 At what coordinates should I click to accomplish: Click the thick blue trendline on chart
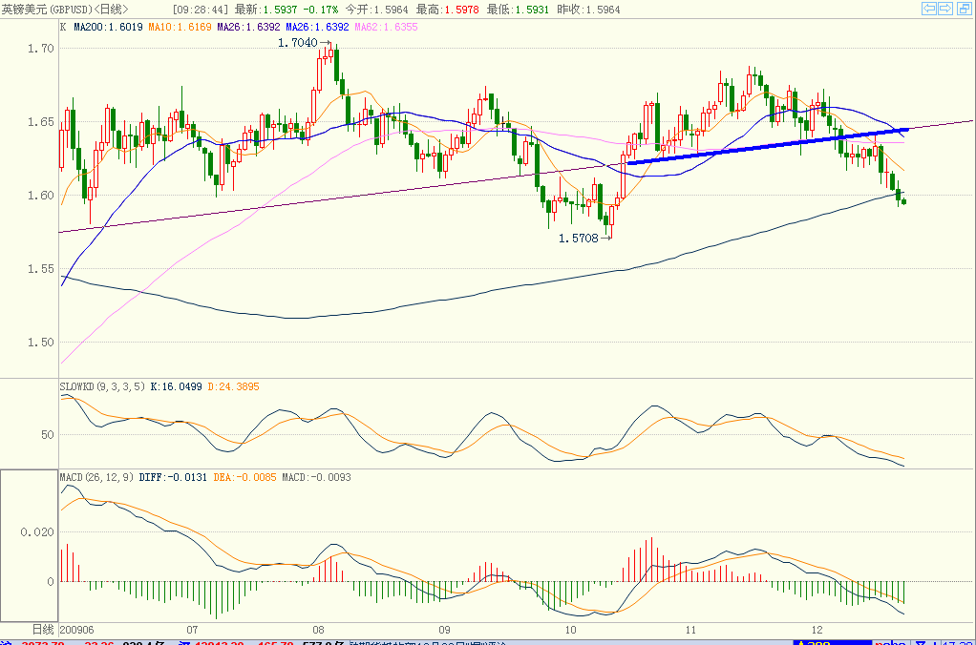click(x=768, y=146)
